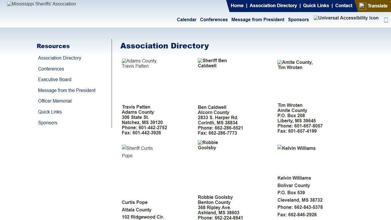
Task: Open the Universal Accessibility icon
Action: tap(346, 18)
